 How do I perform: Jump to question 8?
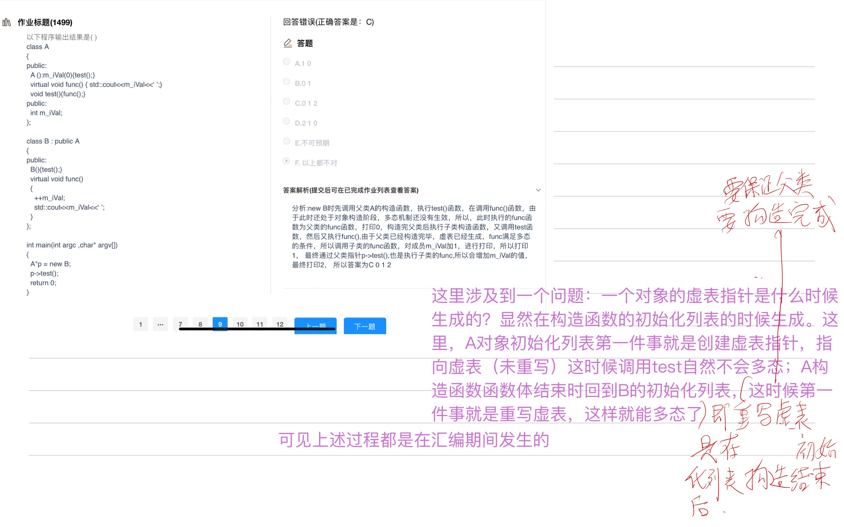(x=200, y=324)
